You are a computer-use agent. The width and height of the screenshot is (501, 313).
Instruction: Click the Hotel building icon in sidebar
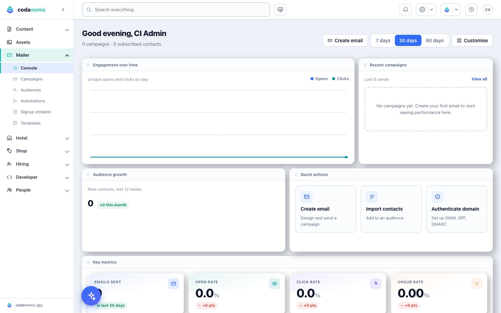tap(9, 138)
